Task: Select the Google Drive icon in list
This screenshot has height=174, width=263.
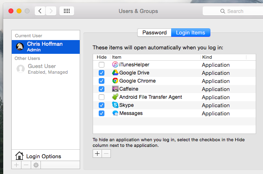Action: (x=115, y=73)
